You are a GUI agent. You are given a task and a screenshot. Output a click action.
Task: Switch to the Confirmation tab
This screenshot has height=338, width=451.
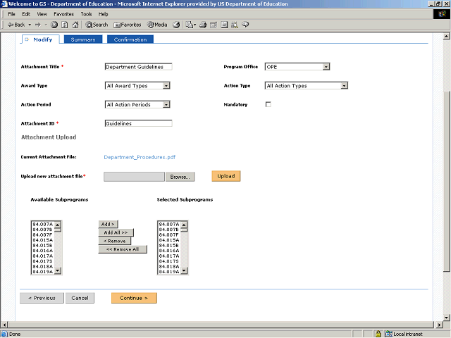click(130, 39)
